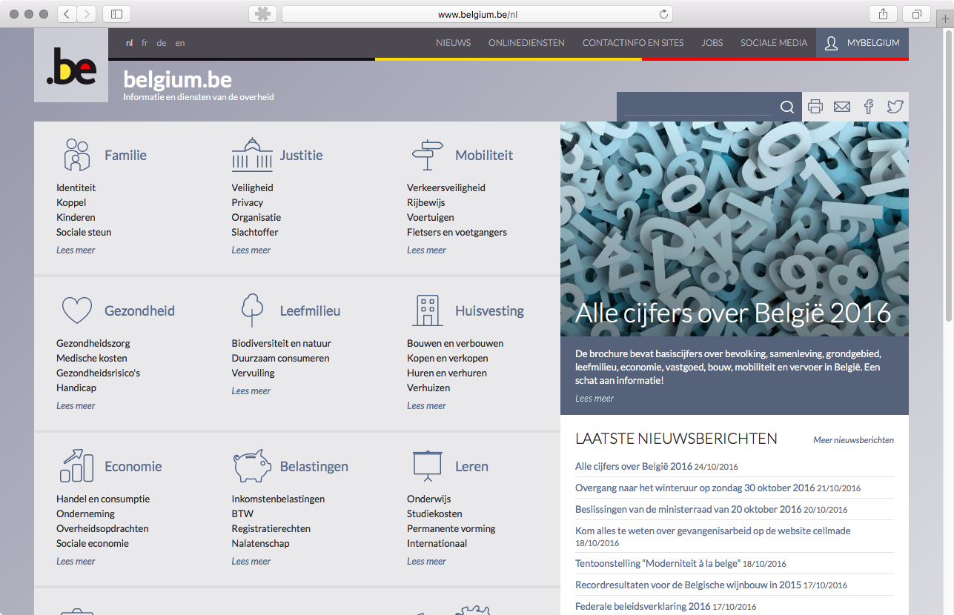
Task: Open the Verkeersveiligheid link
Action: 446,188
